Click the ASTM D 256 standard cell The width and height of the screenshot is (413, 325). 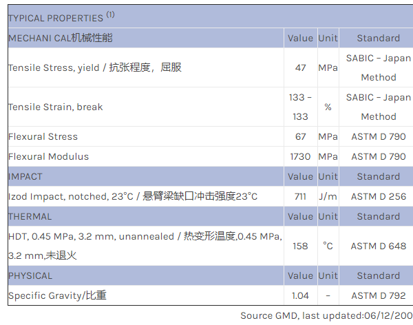[379, 196]
